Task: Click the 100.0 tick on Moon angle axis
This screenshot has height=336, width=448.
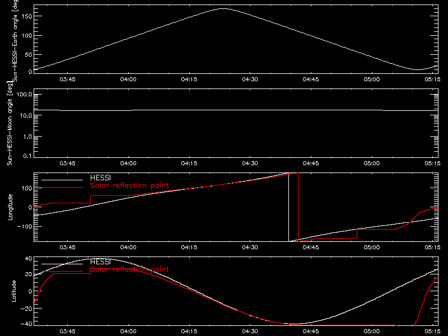Action: click(x=24, y=94)
